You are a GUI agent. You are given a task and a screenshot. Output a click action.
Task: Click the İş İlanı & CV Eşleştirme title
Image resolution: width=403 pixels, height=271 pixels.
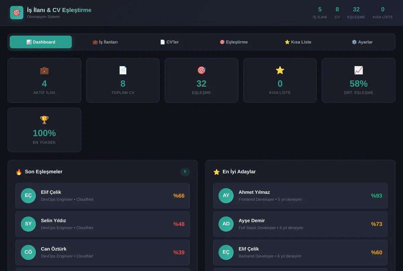(59, 10)
